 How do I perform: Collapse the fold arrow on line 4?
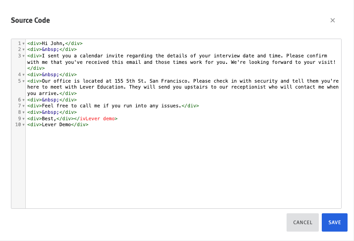point(23,75)
